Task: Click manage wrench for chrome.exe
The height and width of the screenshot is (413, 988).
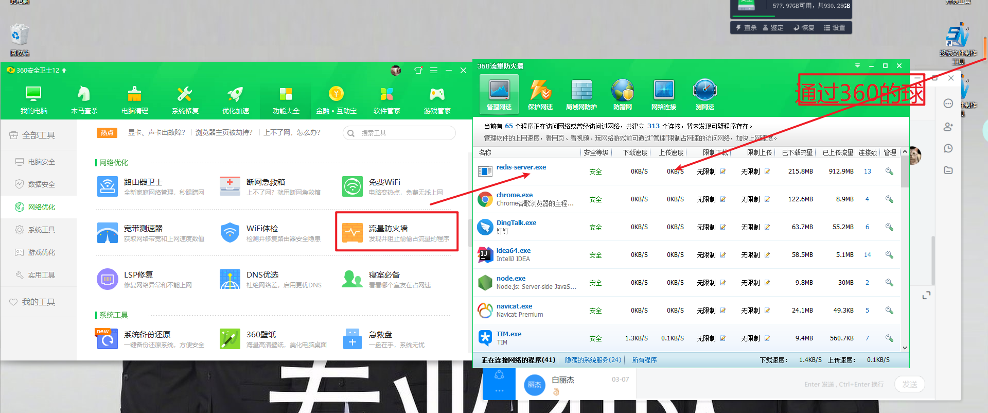Action: pyautogui.click(x=889, y=199)
